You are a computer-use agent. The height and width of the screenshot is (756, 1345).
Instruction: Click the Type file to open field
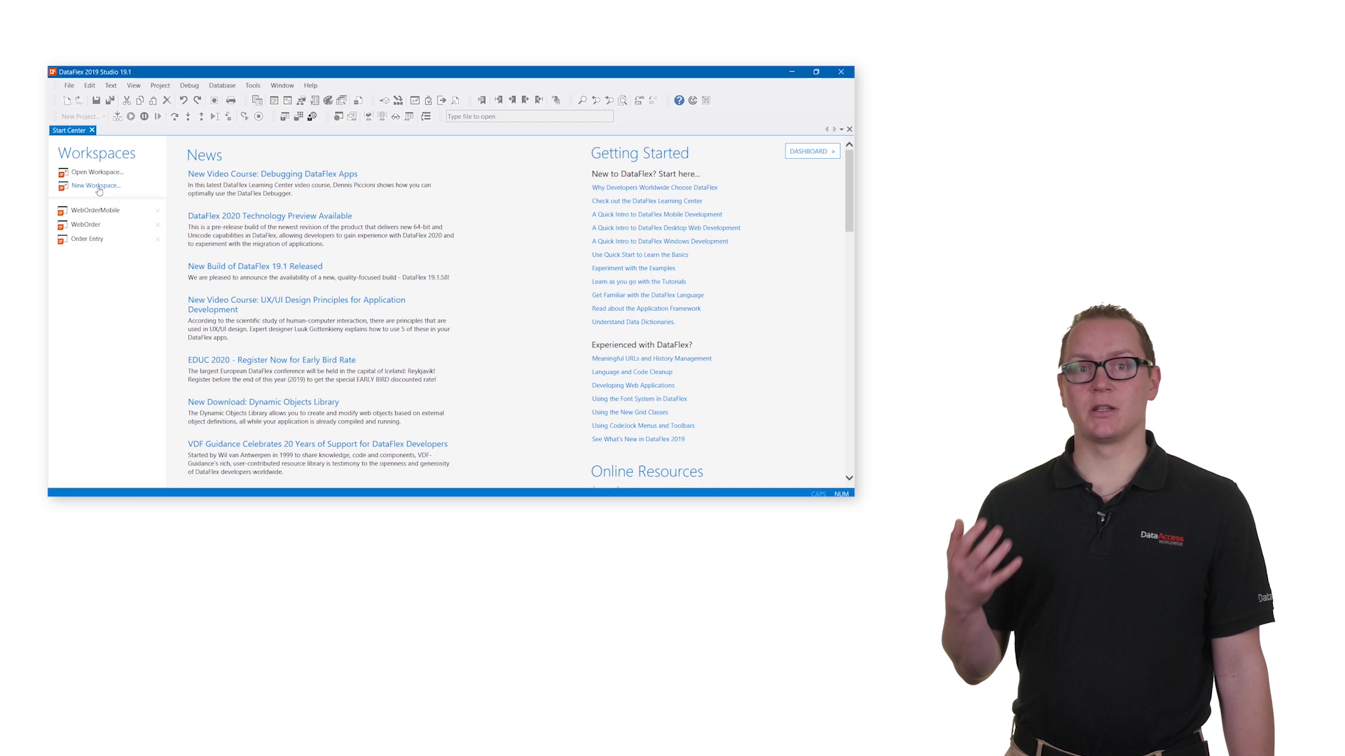pyautogui.click(x=530, y=117)
